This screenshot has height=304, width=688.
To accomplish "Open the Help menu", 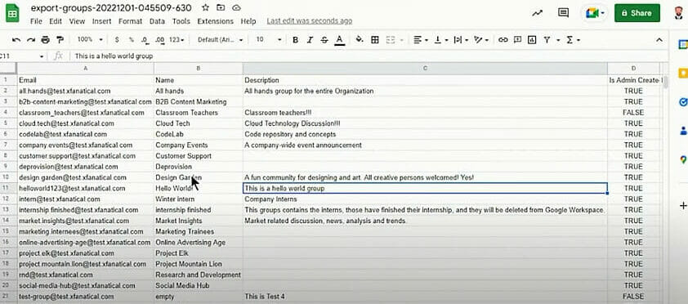I will point(248,21).
